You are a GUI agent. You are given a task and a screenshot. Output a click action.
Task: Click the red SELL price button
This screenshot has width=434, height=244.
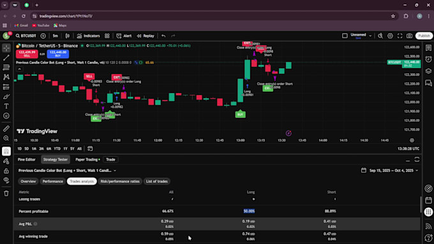[27, 54]
